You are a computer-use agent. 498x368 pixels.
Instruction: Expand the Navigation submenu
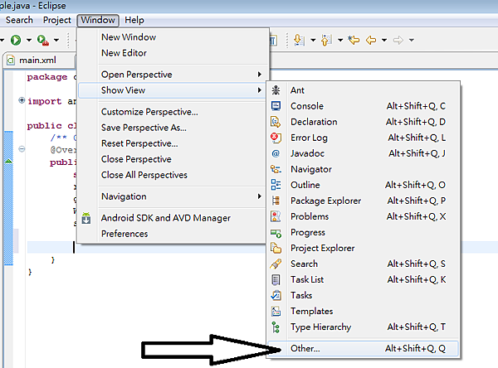click(173, 196)
